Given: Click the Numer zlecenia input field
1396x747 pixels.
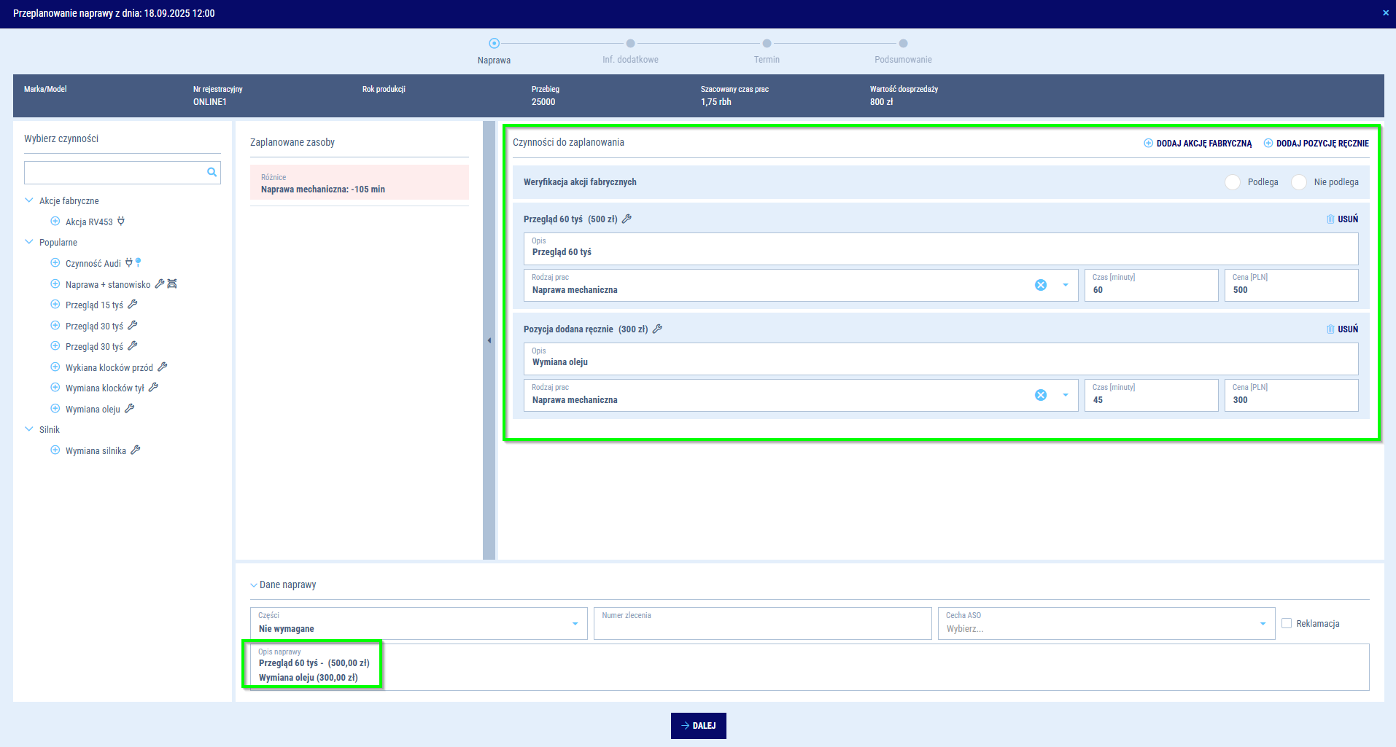Looking at the screenshot, I should click(x=762, y=624).
